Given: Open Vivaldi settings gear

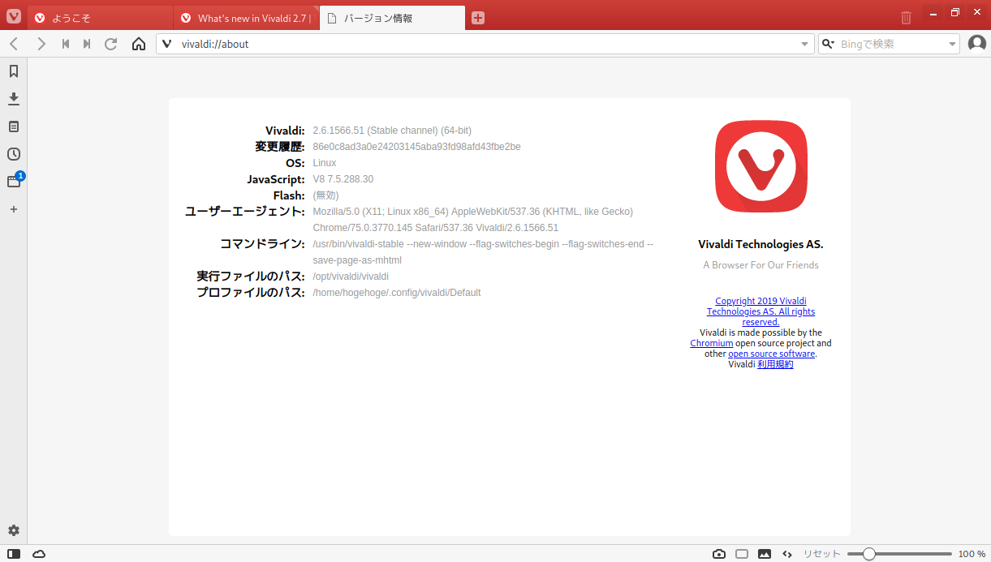Looking at the screenshot, I should (x=14, y=530).
